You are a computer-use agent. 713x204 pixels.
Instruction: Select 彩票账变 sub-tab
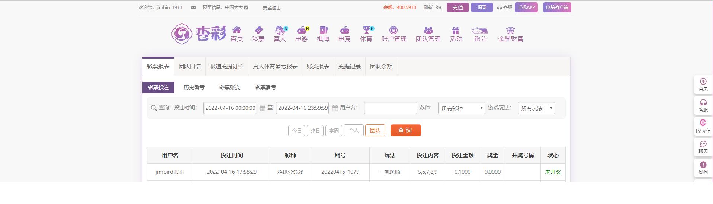230,87
